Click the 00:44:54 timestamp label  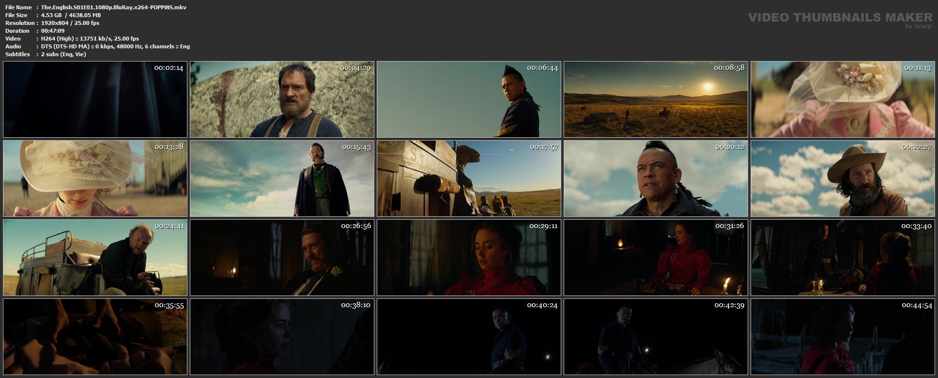(917, 305)
